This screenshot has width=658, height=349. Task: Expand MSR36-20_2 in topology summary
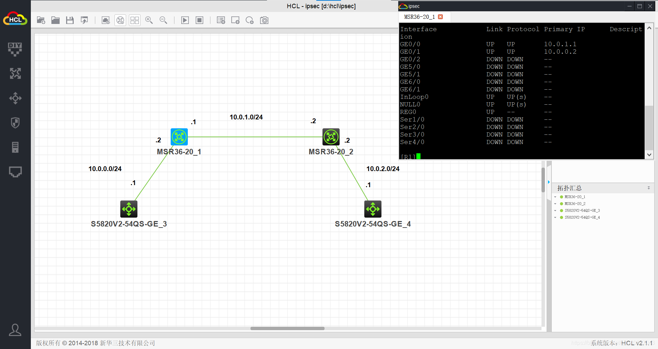pos(555,204)
